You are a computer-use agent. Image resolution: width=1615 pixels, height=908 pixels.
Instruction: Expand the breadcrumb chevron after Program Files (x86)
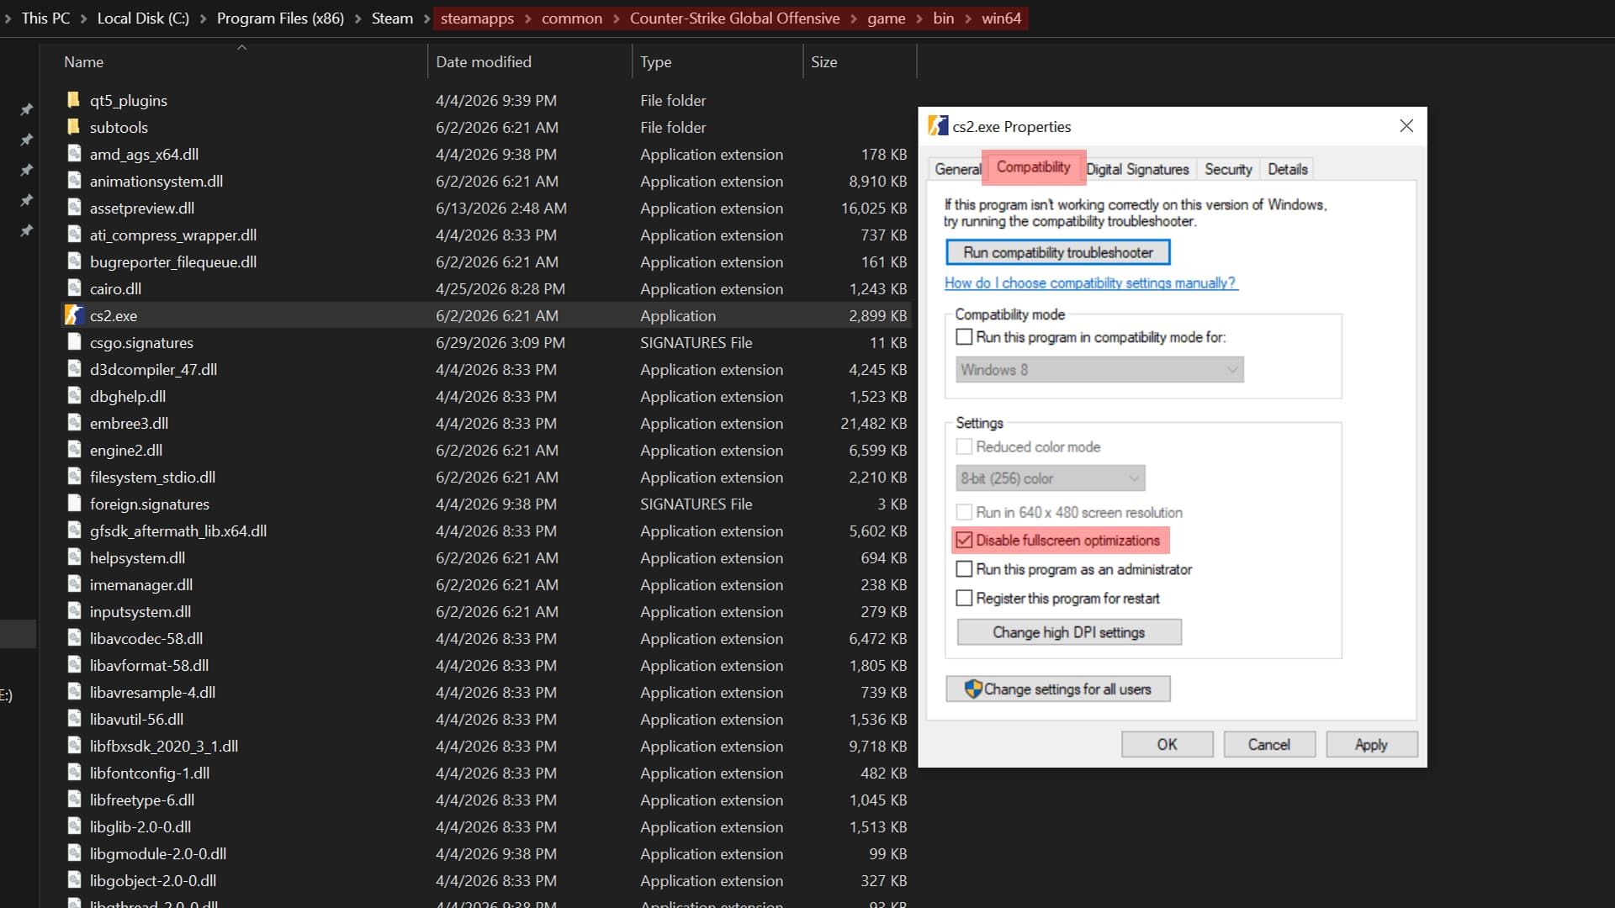pos(357,18)
